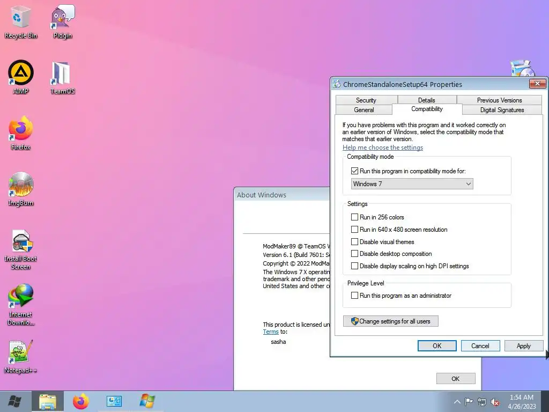Screen dimensions: 549x412
Task: Click the date 4/26/2023 in tray
Action: 522,407
